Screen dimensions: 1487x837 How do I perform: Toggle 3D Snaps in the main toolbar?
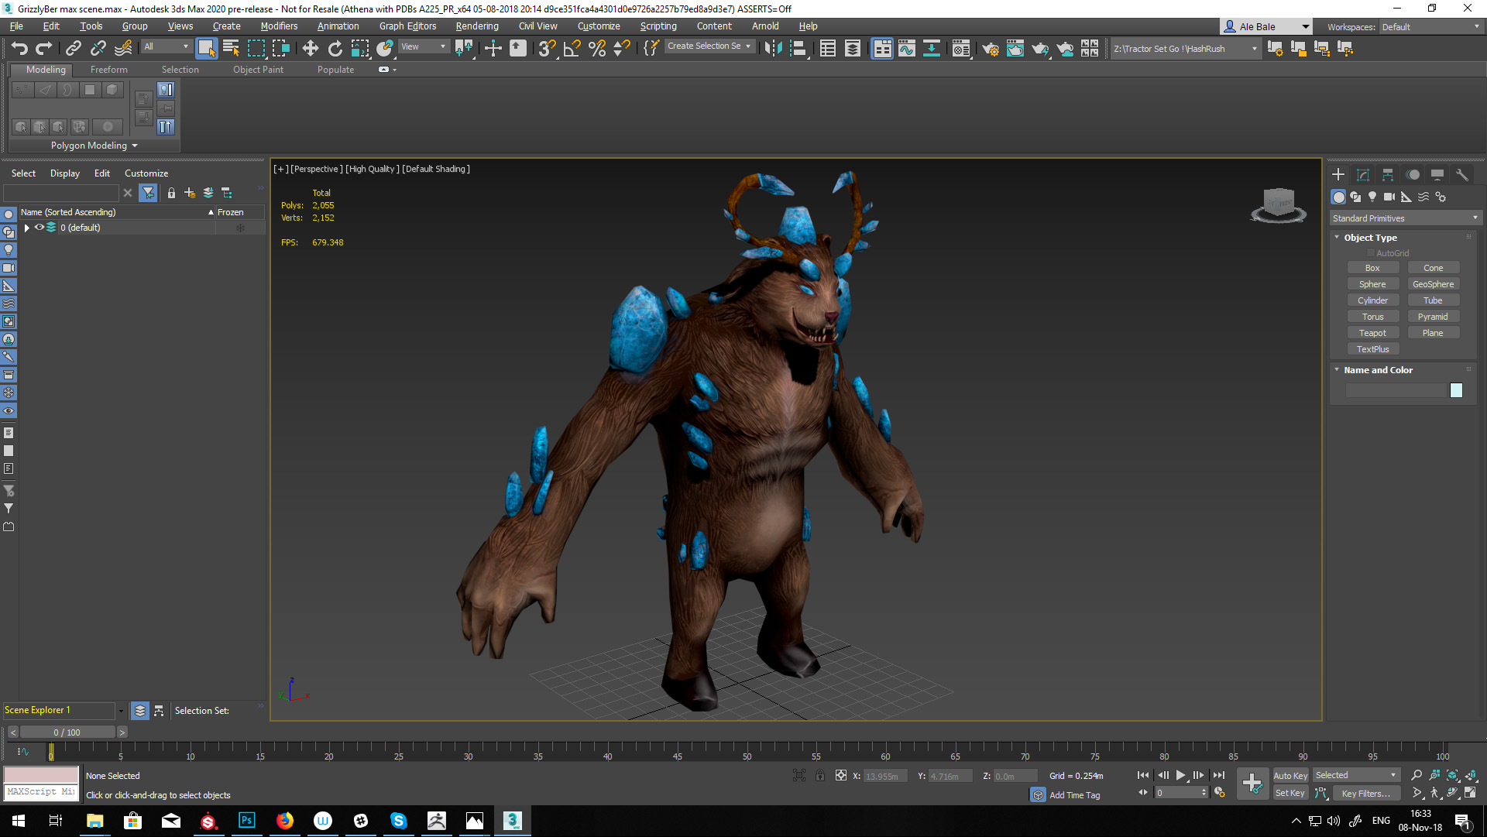(x=547, y=48)
